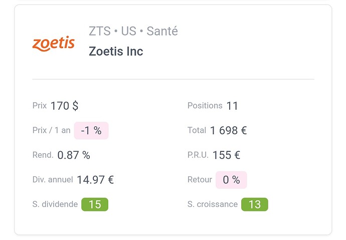346x240 pixels.
Task: Click the Prix / 1 an label
Action: (52, 130)
